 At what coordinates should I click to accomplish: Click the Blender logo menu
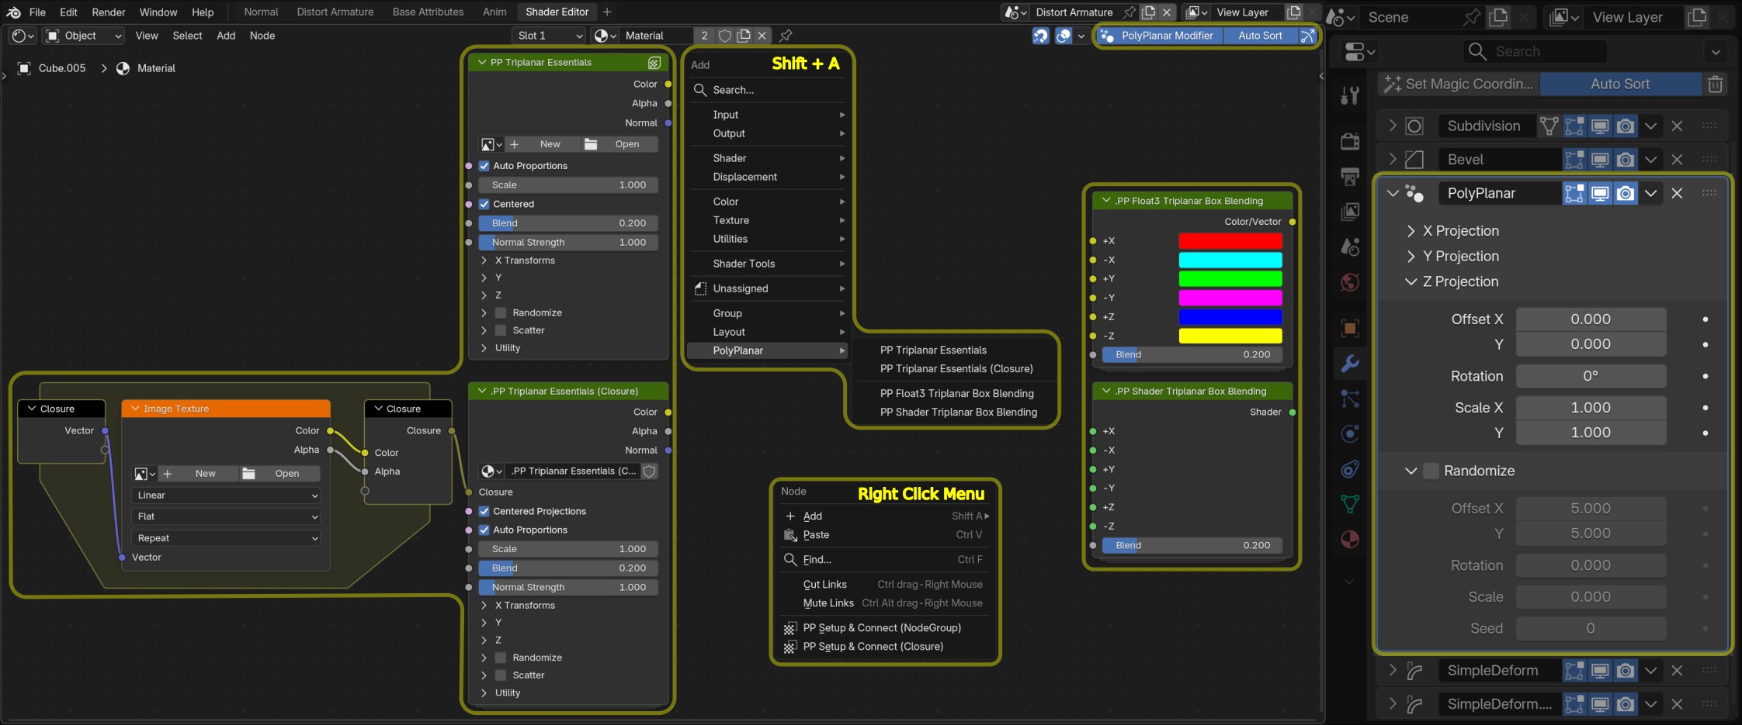(x=13, y=12)
